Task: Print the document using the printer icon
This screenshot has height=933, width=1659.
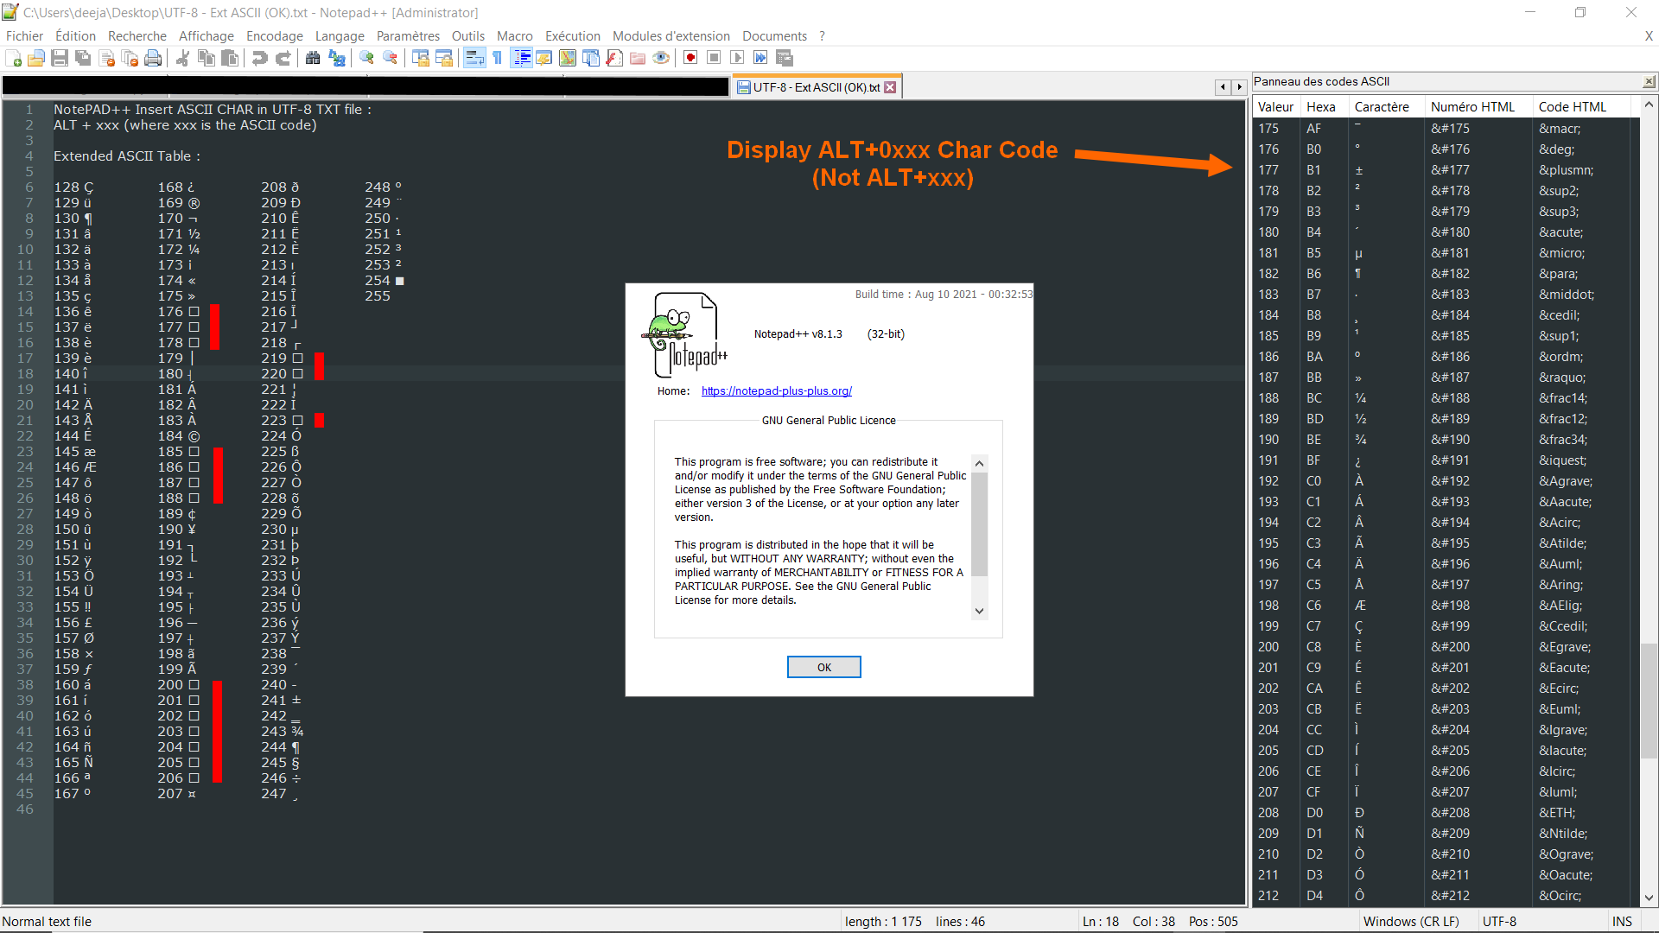Action: point(153,58)
